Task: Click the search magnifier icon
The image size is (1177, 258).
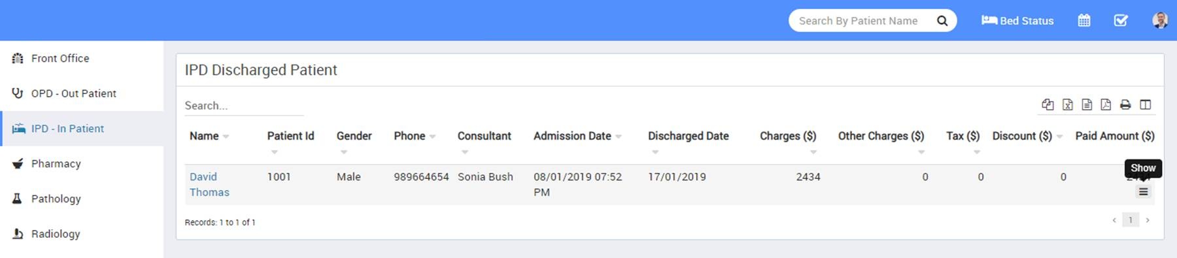Action: tap(942, 21)
